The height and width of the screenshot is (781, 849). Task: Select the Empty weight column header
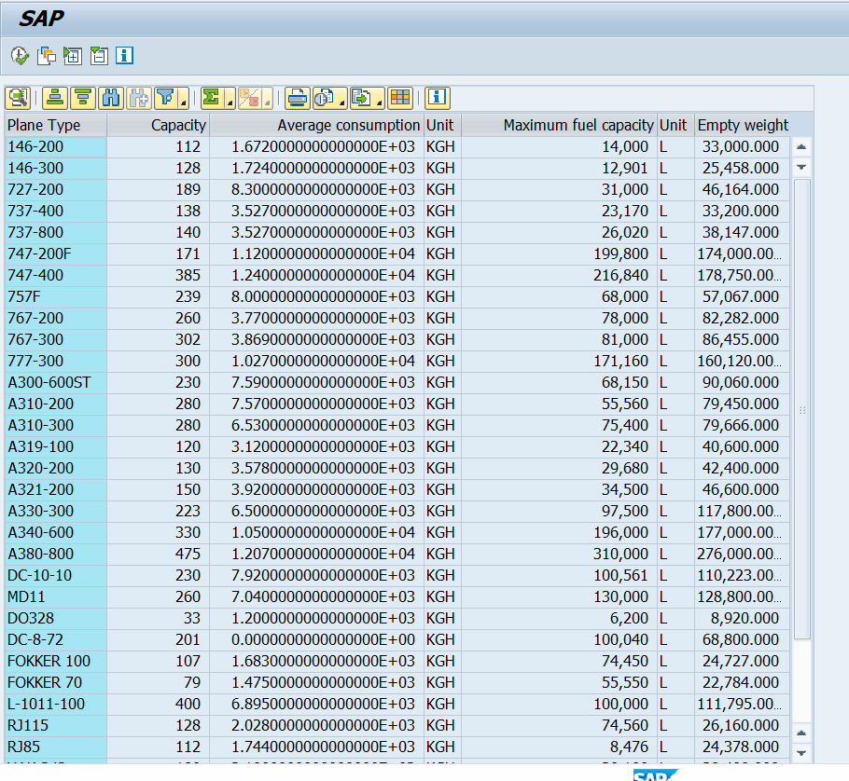[x=742, y=125]
